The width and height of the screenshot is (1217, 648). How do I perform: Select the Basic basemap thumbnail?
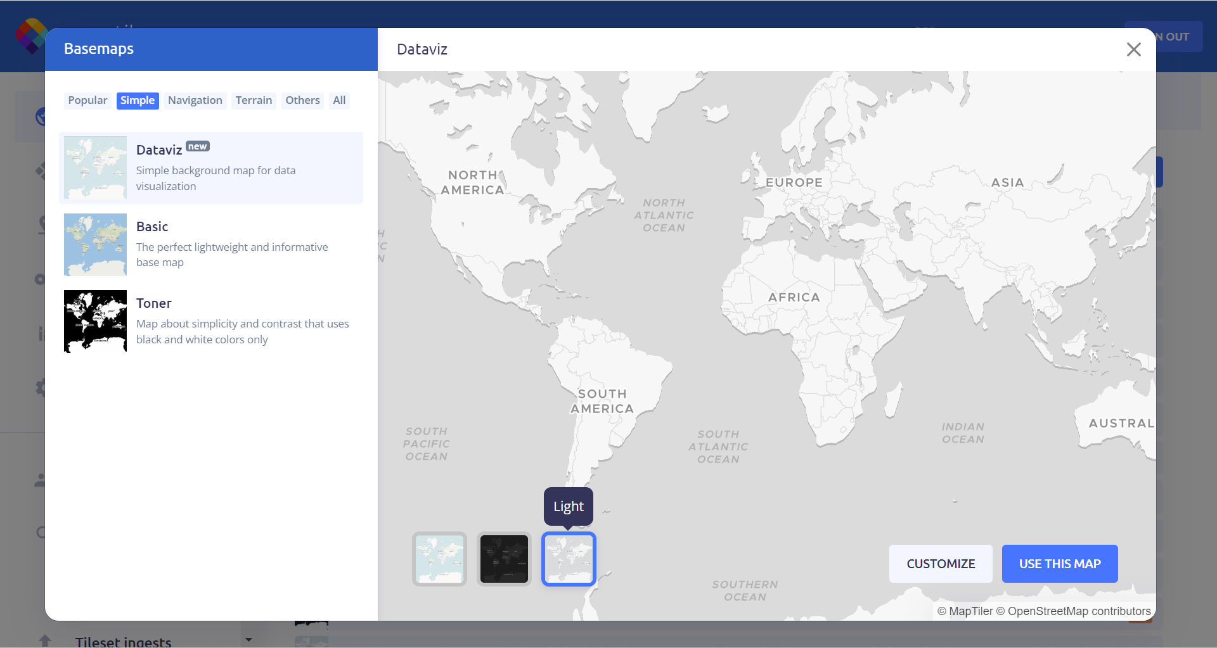point(95,245)
